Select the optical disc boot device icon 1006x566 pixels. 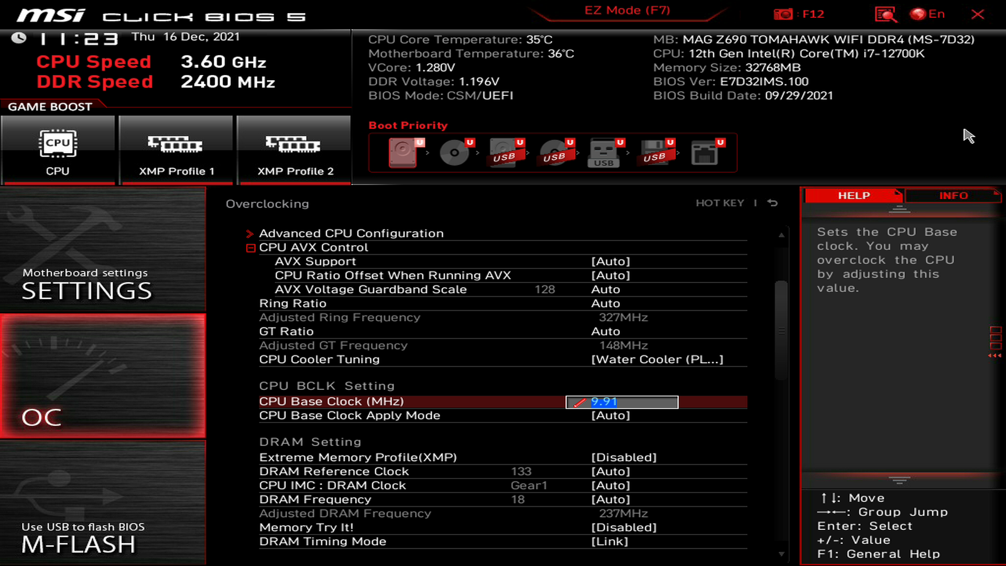point(456,153)
